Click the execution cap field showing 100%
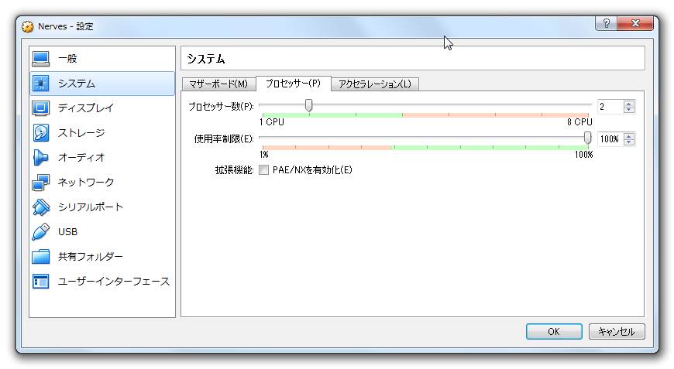 click(x=610, y=139)
